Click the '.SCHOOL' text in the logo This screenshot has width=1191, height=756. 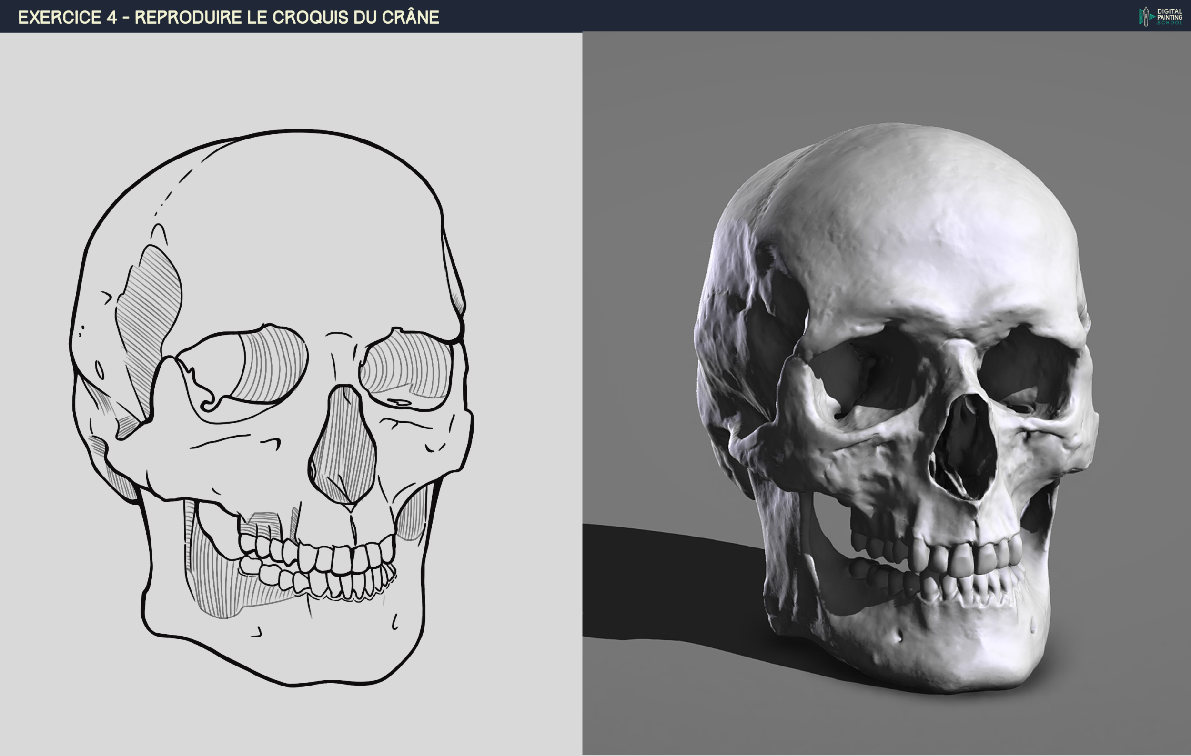[1170, 23]
